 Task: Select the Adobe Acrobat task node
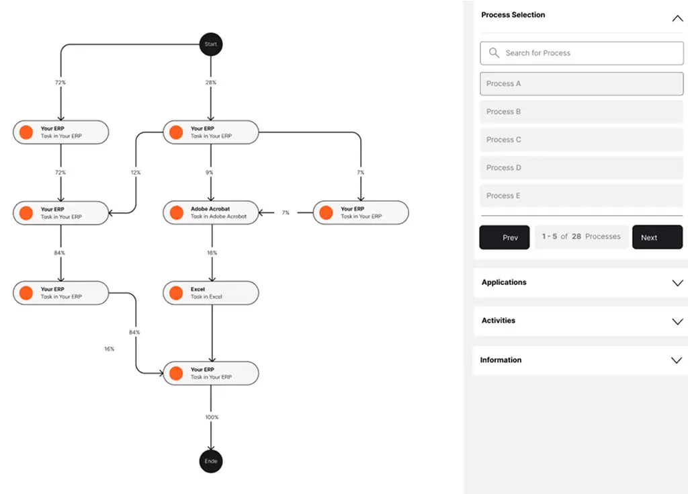[211, 212]
